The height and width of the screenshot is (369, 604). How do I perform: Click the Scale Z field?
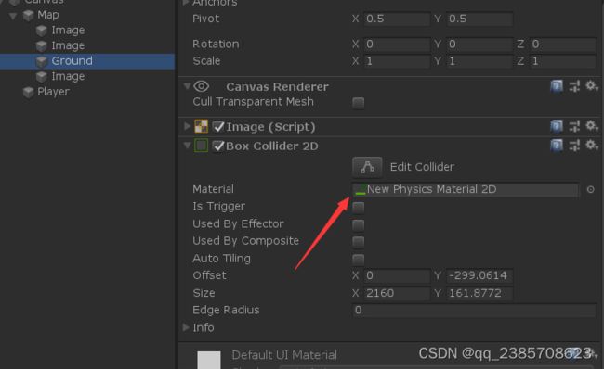click(563, 61)
